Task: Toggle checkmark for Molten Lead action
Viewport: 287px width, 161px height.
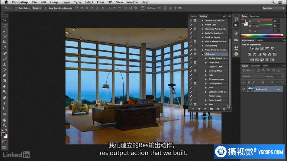Action: [191, 25]
